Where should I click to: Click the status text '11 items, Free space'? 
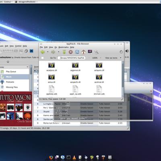52,99
